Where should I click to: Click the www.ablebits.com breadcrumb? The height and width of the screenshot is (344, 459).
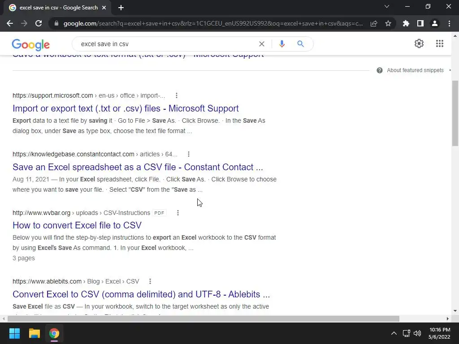(x=76, y=281)
